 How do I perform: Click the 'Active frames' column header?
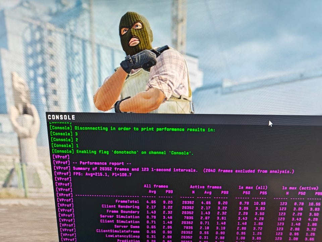click(206, 187)
